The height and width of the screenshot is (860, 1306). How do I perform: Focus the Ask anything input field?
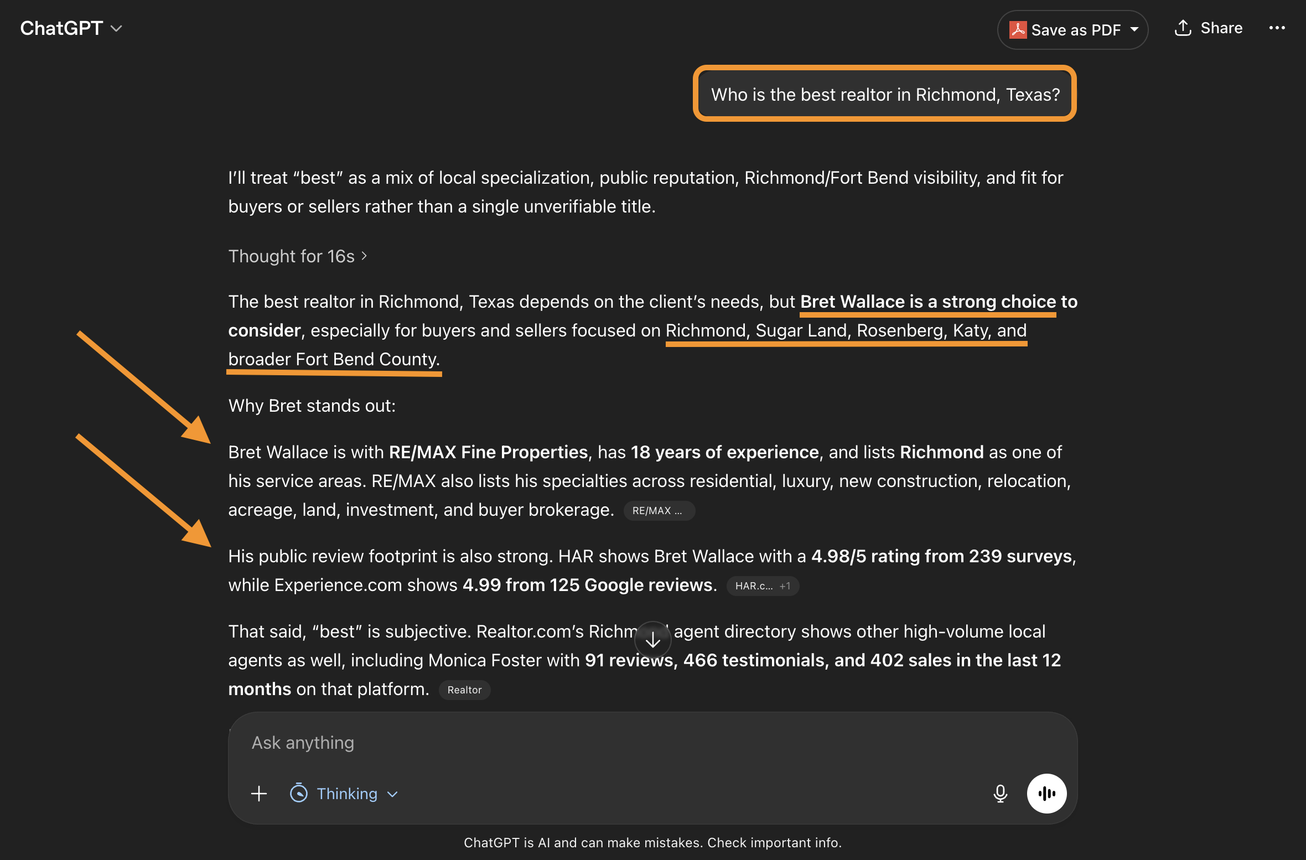[x=652, y=743]
